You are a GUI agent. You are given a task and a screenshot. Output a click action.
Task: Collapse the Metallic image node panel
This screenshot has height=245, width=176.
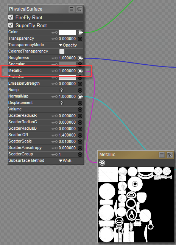(162, 155)
